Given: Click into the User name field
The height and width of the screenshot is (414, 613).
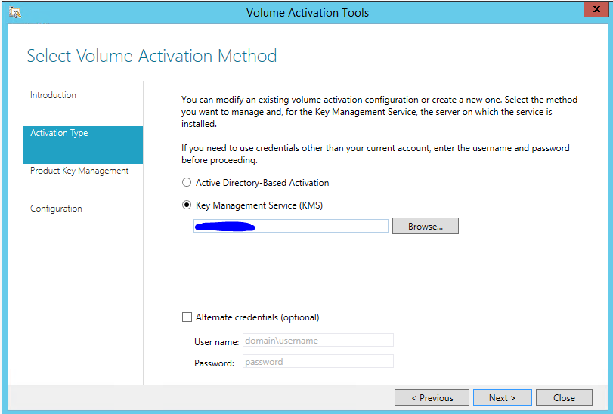Looking at the screenshot, I should tap(317, 340).
